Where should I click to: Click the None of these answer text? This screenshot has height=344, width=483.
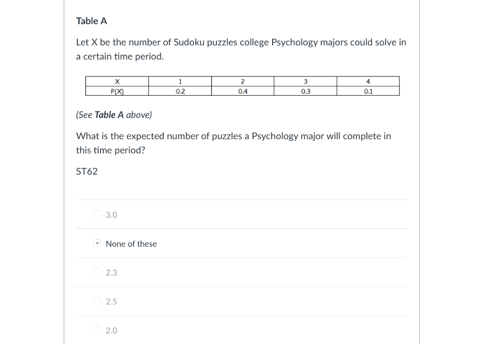[131, 243]
